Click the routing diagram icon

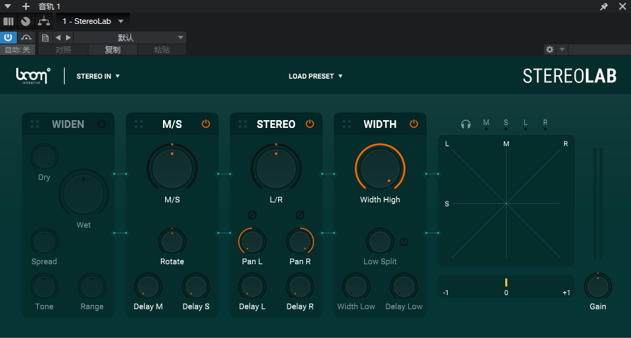[x=43, y=21]
